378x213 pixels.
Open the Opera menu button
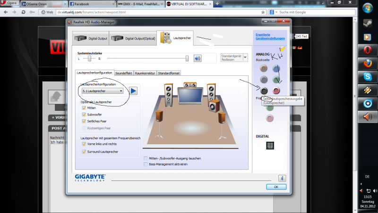pyautogui.click(x=9, y=3)
